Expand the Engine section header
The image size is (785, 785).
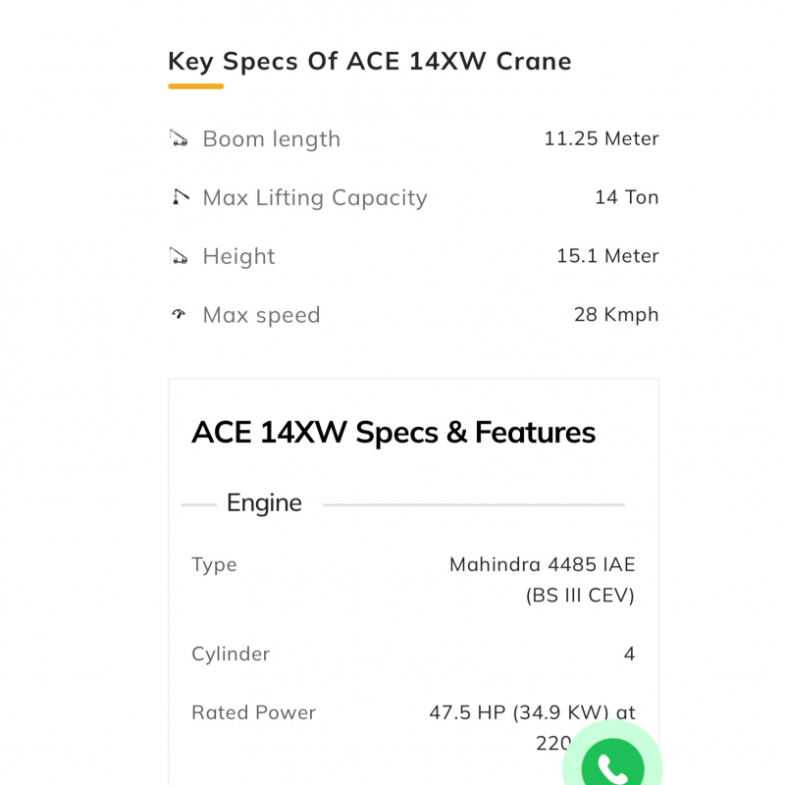[264, 503]
